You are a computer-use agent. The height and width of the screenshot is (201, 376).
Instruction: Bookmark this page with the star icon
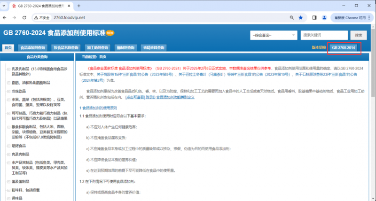point(301,17)
